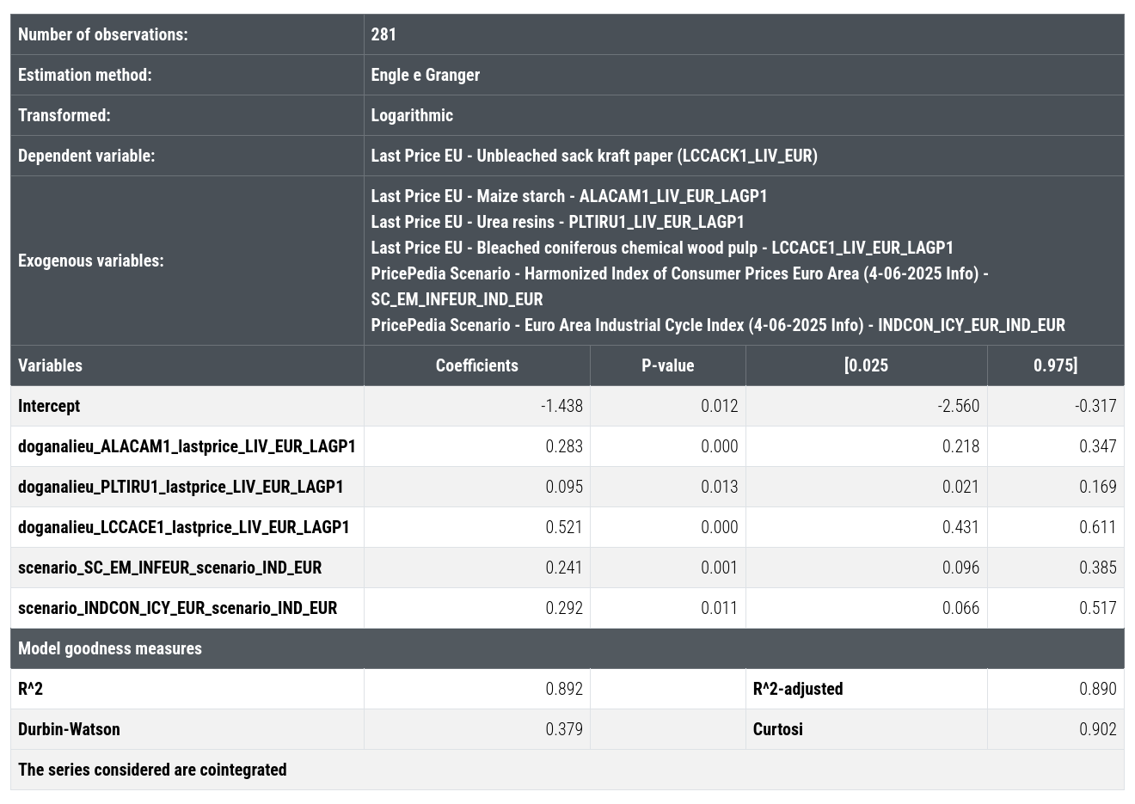Select the observations value 281

pos(383,34)
